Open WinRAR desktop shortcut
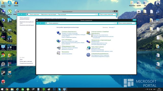The image size is (163, 91). pos(10,65)
